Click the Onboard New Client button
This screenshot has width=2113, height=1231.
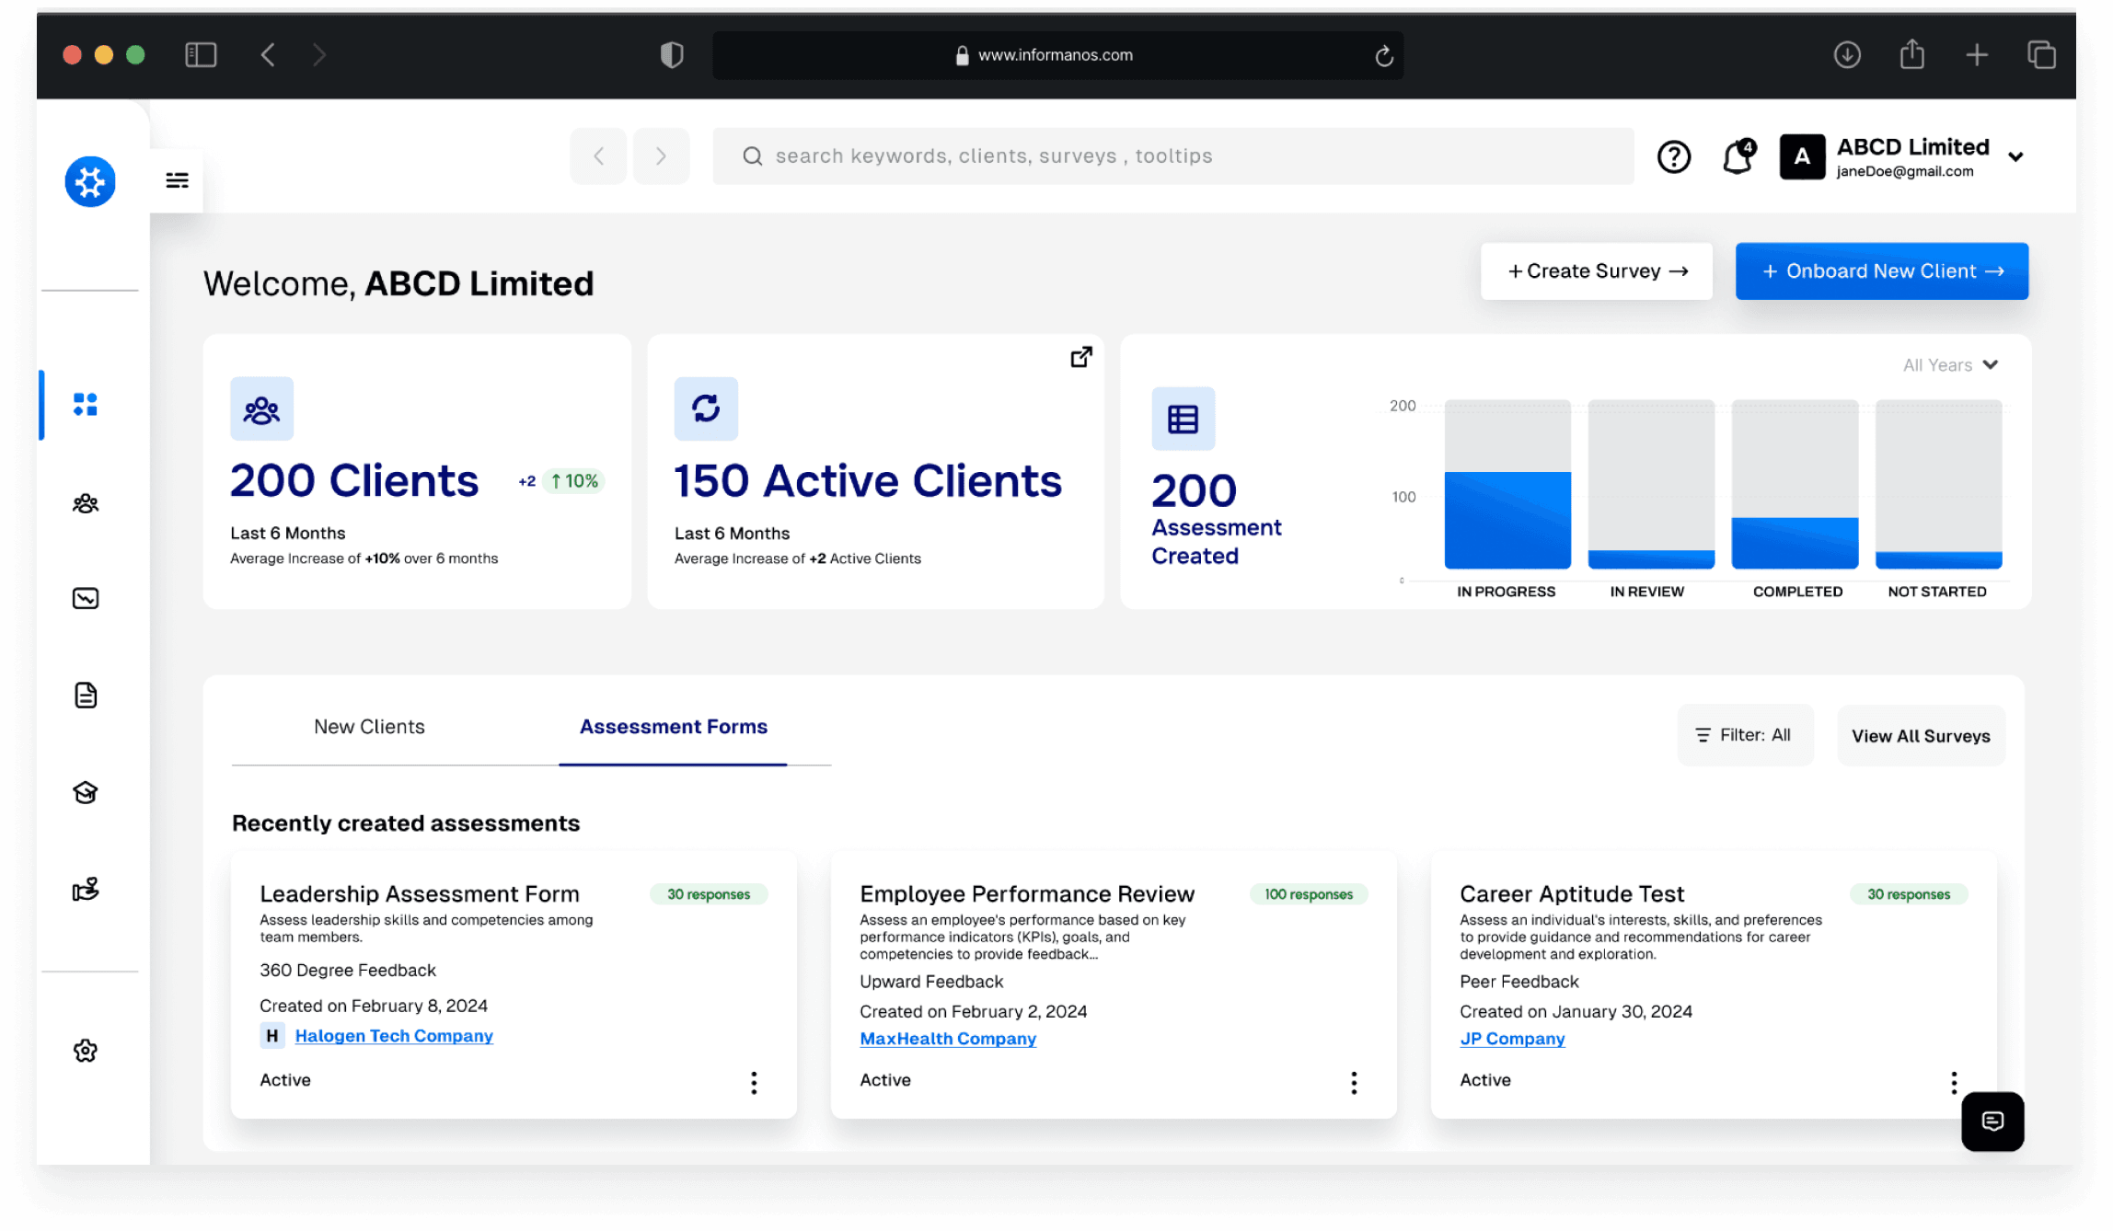pyautogui.click(x=1881, y=271)
